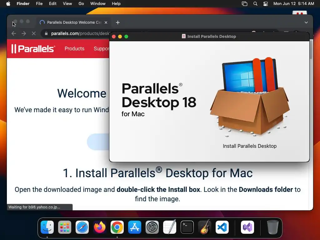Open the View menu
Image resolution: width=320 pixels, height=240 pixels.
(x=67, y=4)
